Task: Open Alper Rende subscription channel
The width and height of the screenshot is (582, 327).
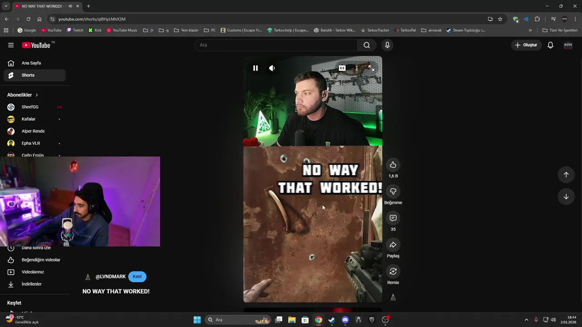Action: (x=35, y=131)
